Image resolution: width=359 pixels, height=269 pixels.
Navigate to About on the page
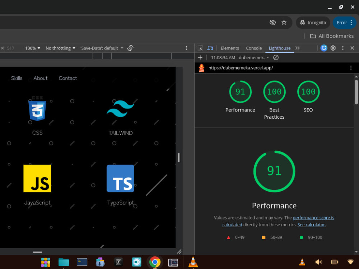click(40, 78)
